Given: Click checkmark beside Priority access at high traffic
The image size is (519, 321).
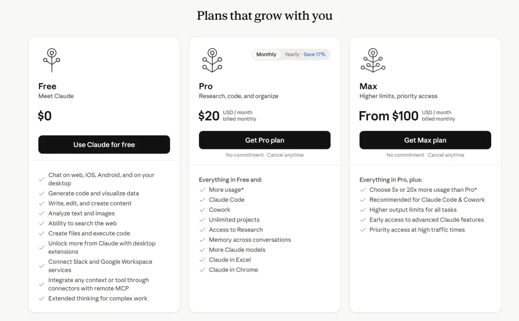Looking at the screenshot, I should tap(363, 230).
